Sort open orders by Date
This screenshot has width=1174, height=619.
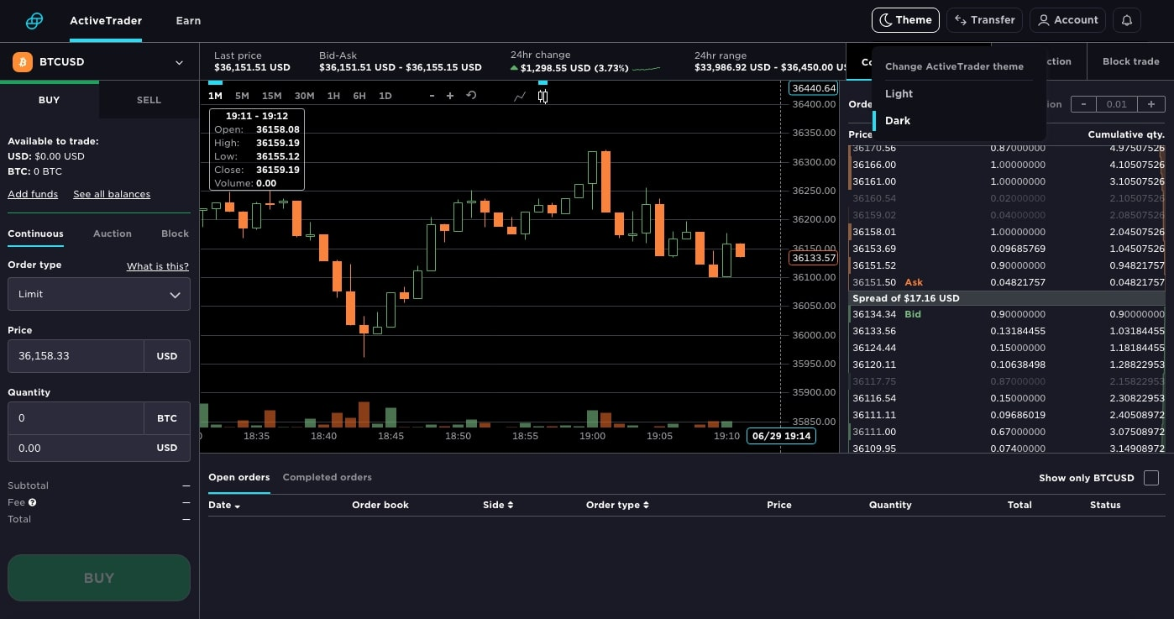(224, 506)
